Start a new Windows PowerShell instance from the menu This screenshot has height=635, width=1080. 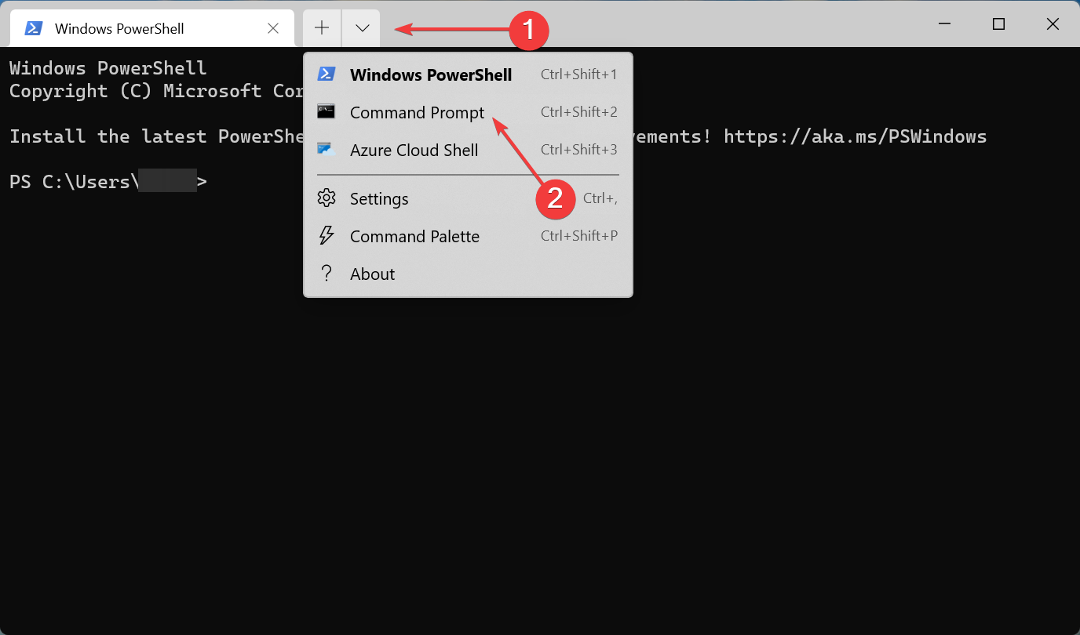point(431,74)
